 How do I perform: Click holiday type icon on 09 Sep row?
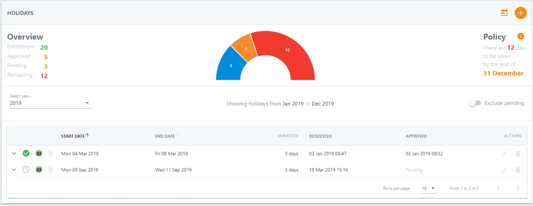click(39, 169)
